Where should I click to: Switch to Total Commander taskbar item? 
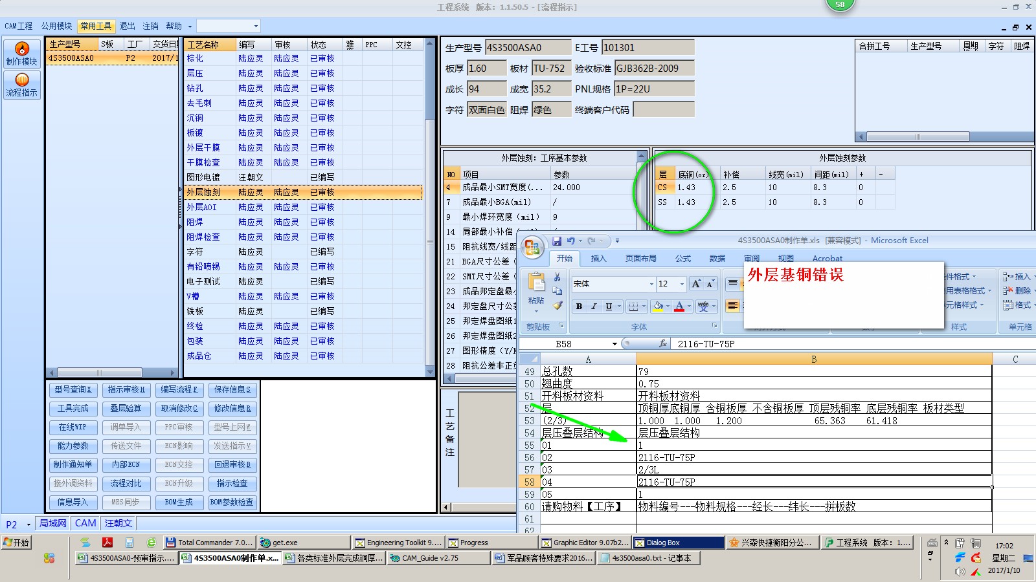pos(208,543)
